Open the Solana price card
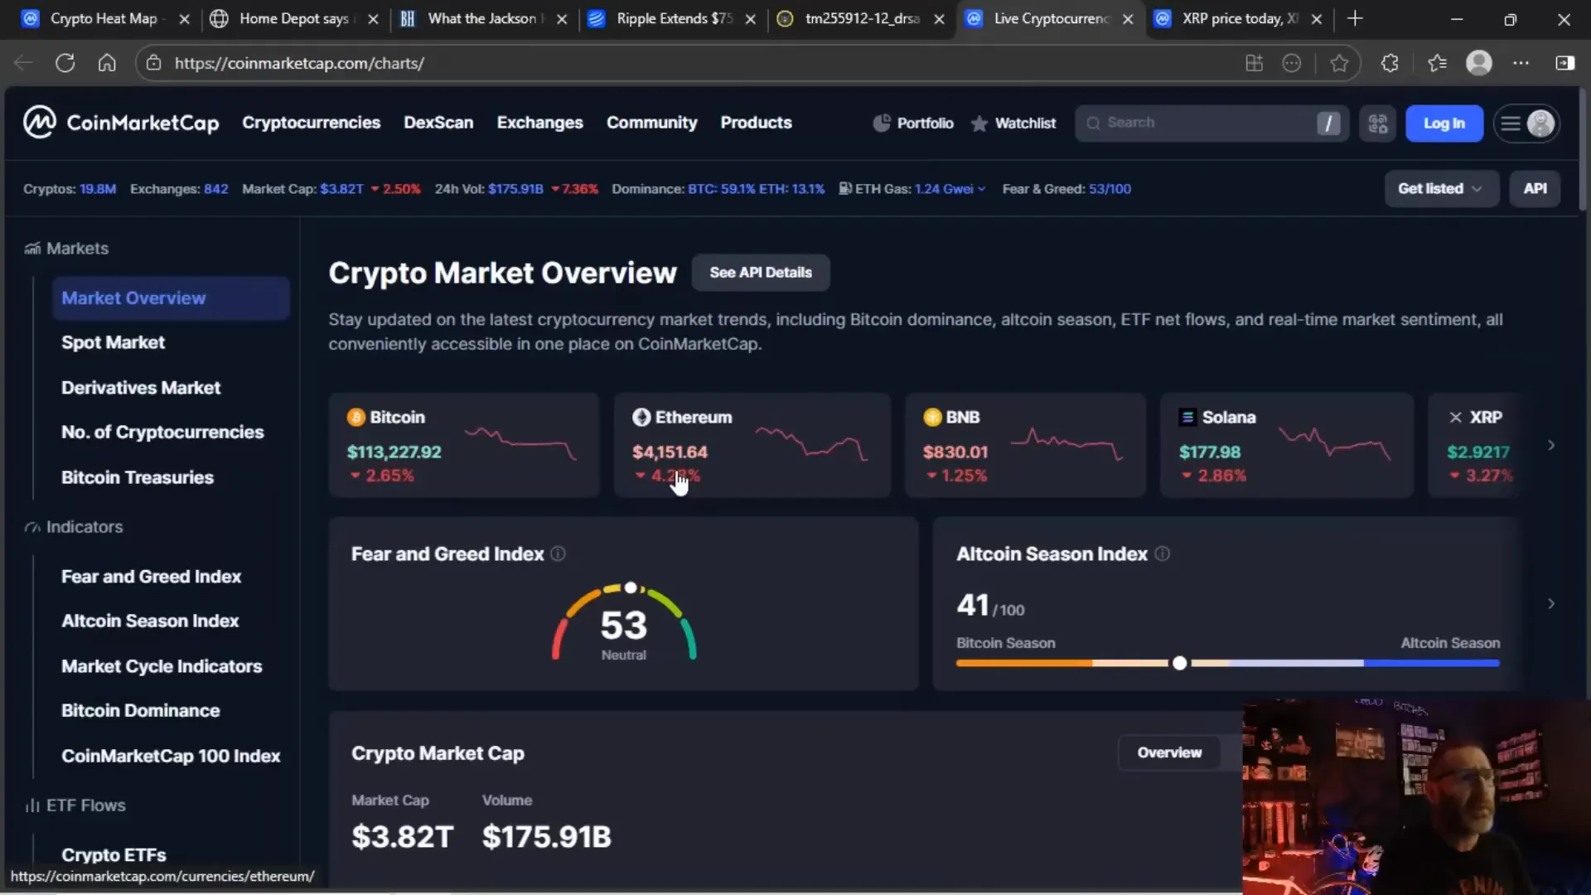The image size is (1591, 895). [x=1287, y=445]
